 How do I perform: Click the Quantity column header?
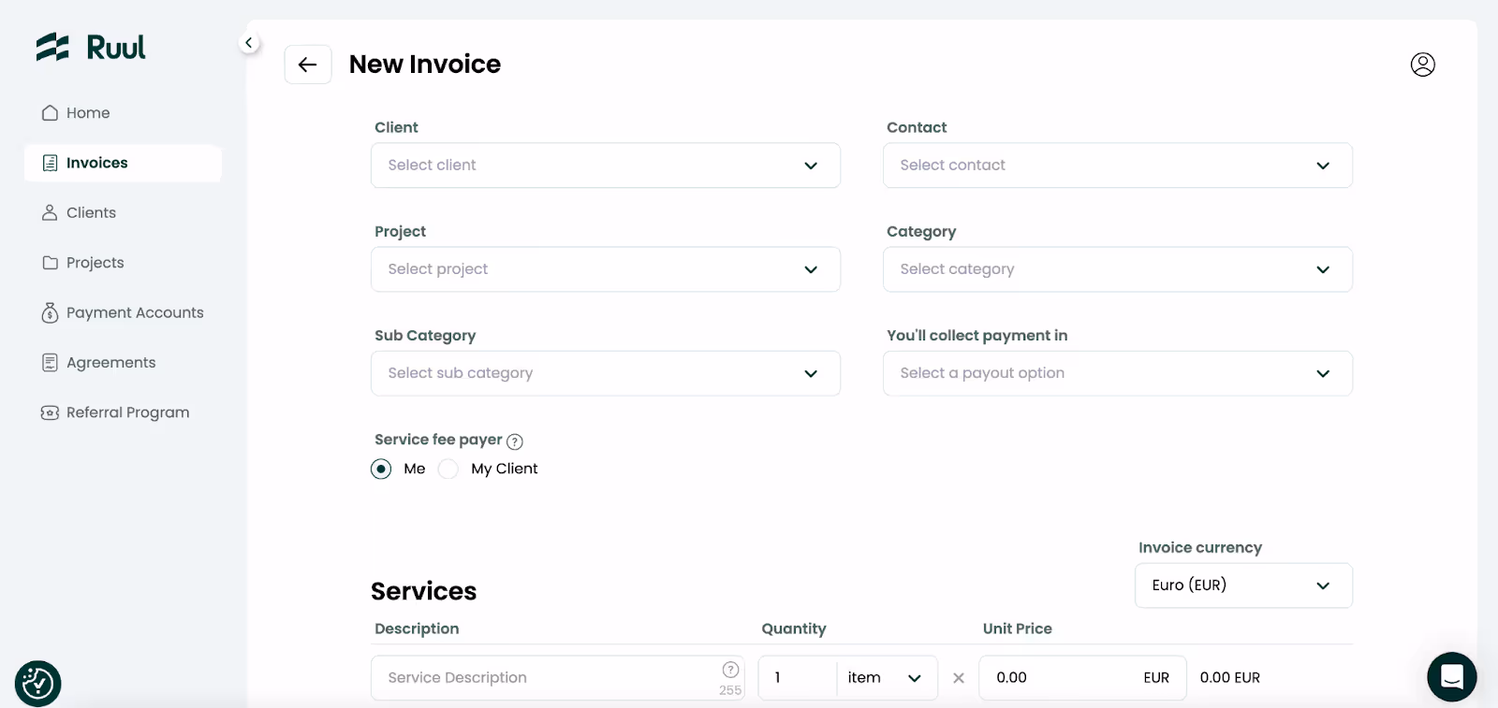pos(794,629)
